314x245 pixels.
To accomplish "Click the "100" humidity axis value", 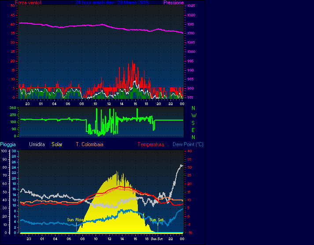I will 4,151.
